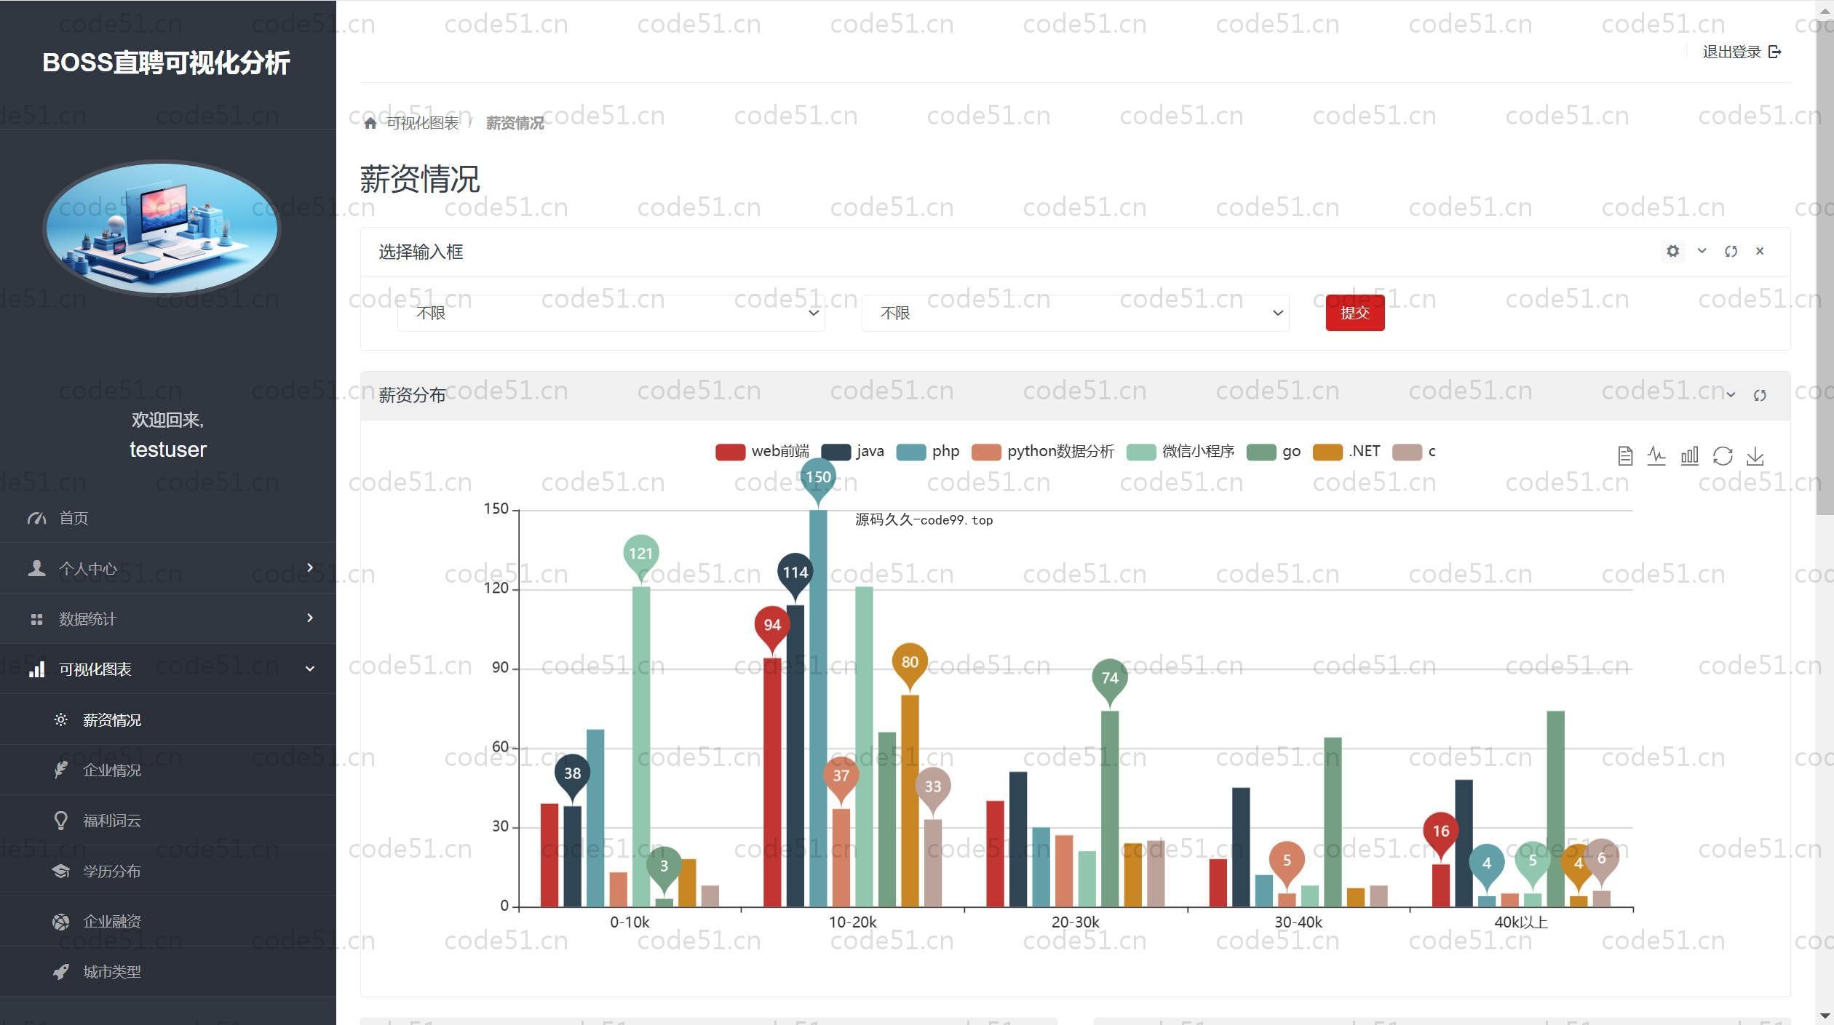Screen dimensions: 1834x1025
Task: Click the 企业情况 feather icon
Action: pos(61,770)
